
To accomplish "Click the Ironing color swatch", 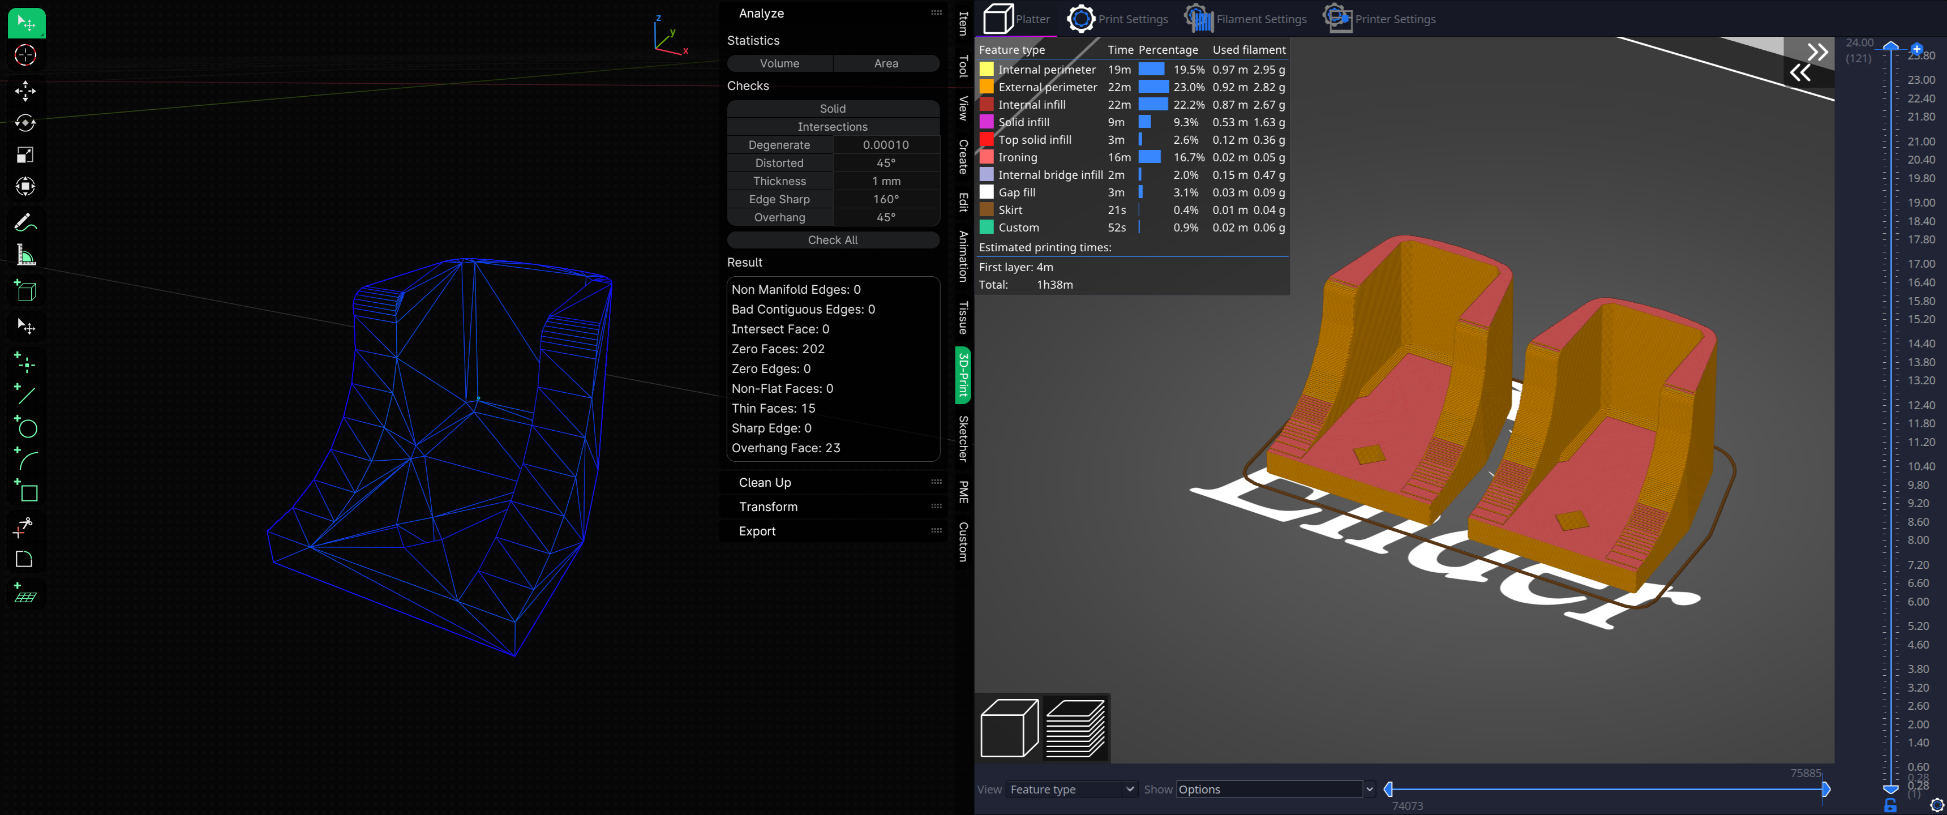I will pos(985,157).
